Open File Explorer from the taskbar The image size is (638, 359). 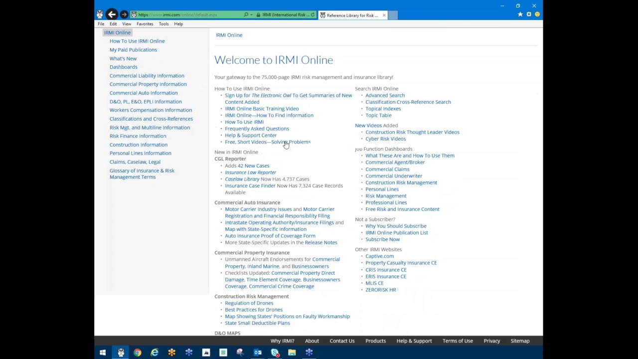292,352
